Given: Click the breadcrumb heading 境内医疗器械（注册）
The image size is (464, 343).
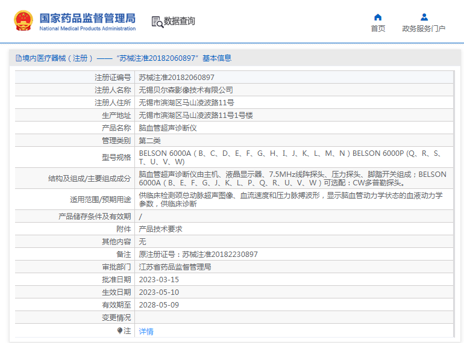Looking at the screenshot, I should 57,58.
